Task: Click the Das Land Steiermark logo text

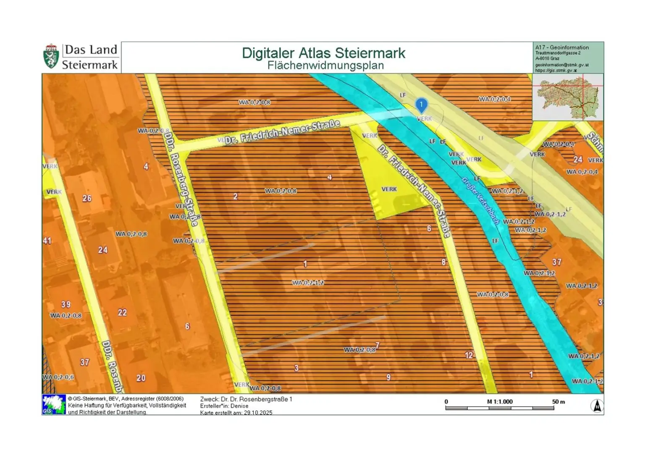Action: 90,57
